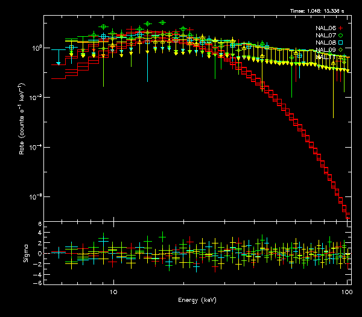Click the 10⁻² tick label on rate axis

click(x=35, y=97)
